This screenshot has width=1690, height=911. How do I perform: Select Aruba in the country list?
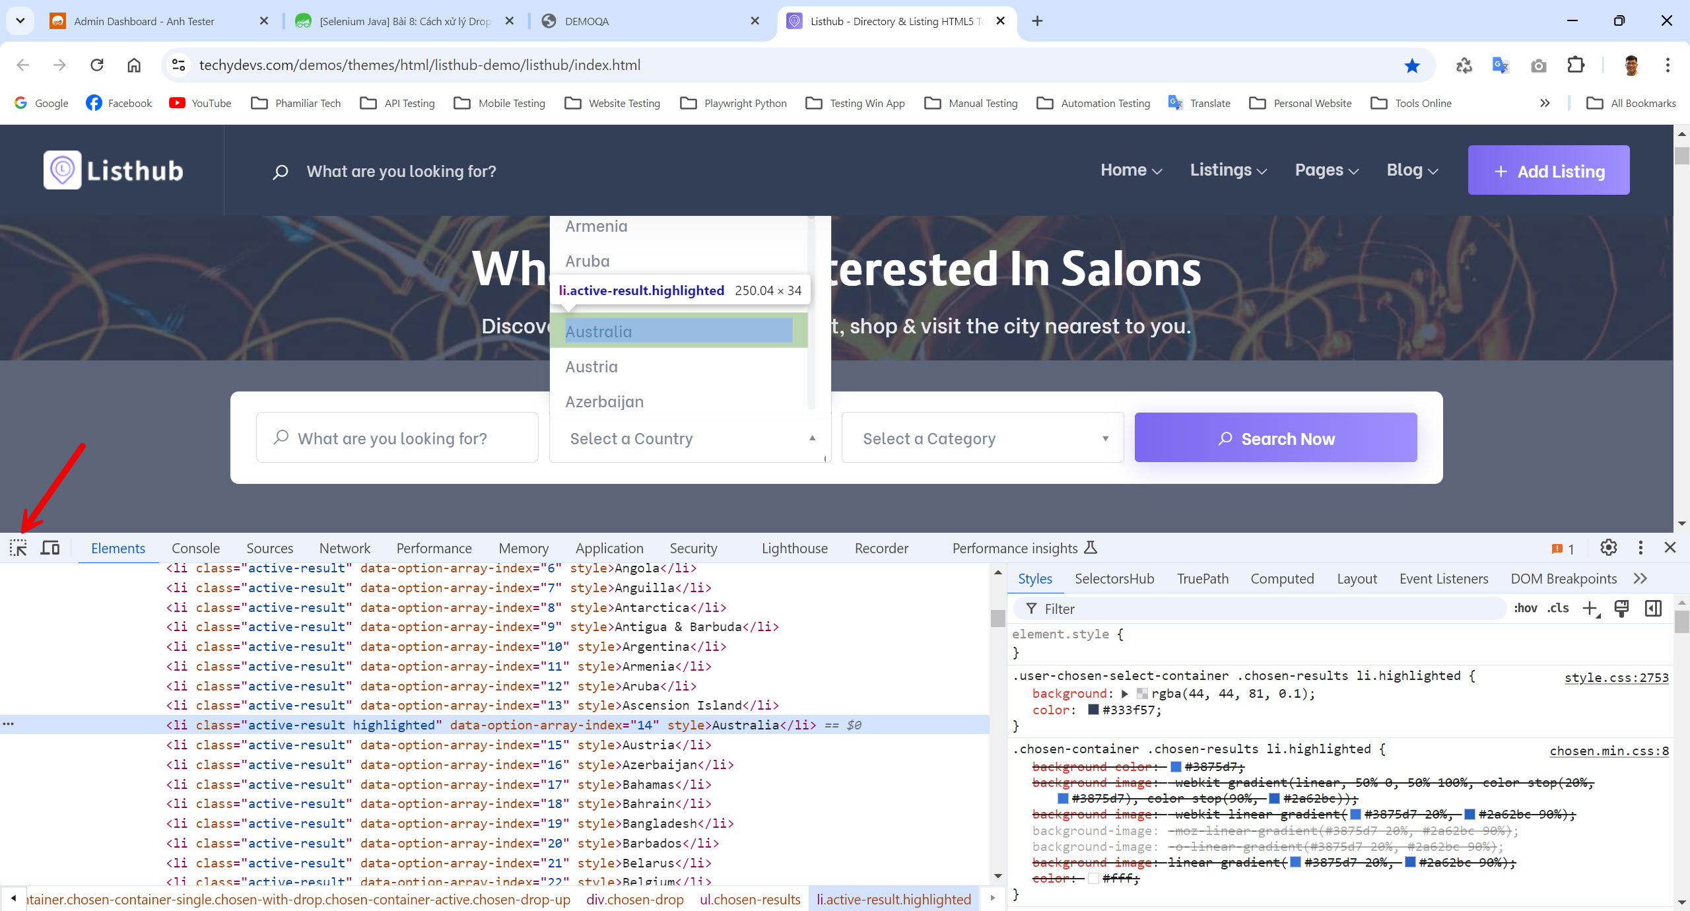(x=679, y=261)
